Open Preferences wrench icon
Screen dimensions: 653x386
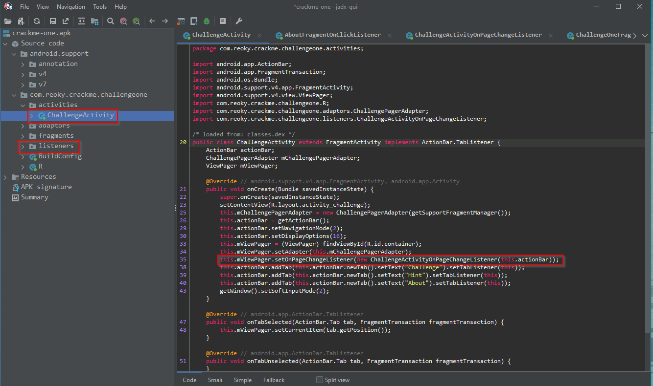point(239,21)
